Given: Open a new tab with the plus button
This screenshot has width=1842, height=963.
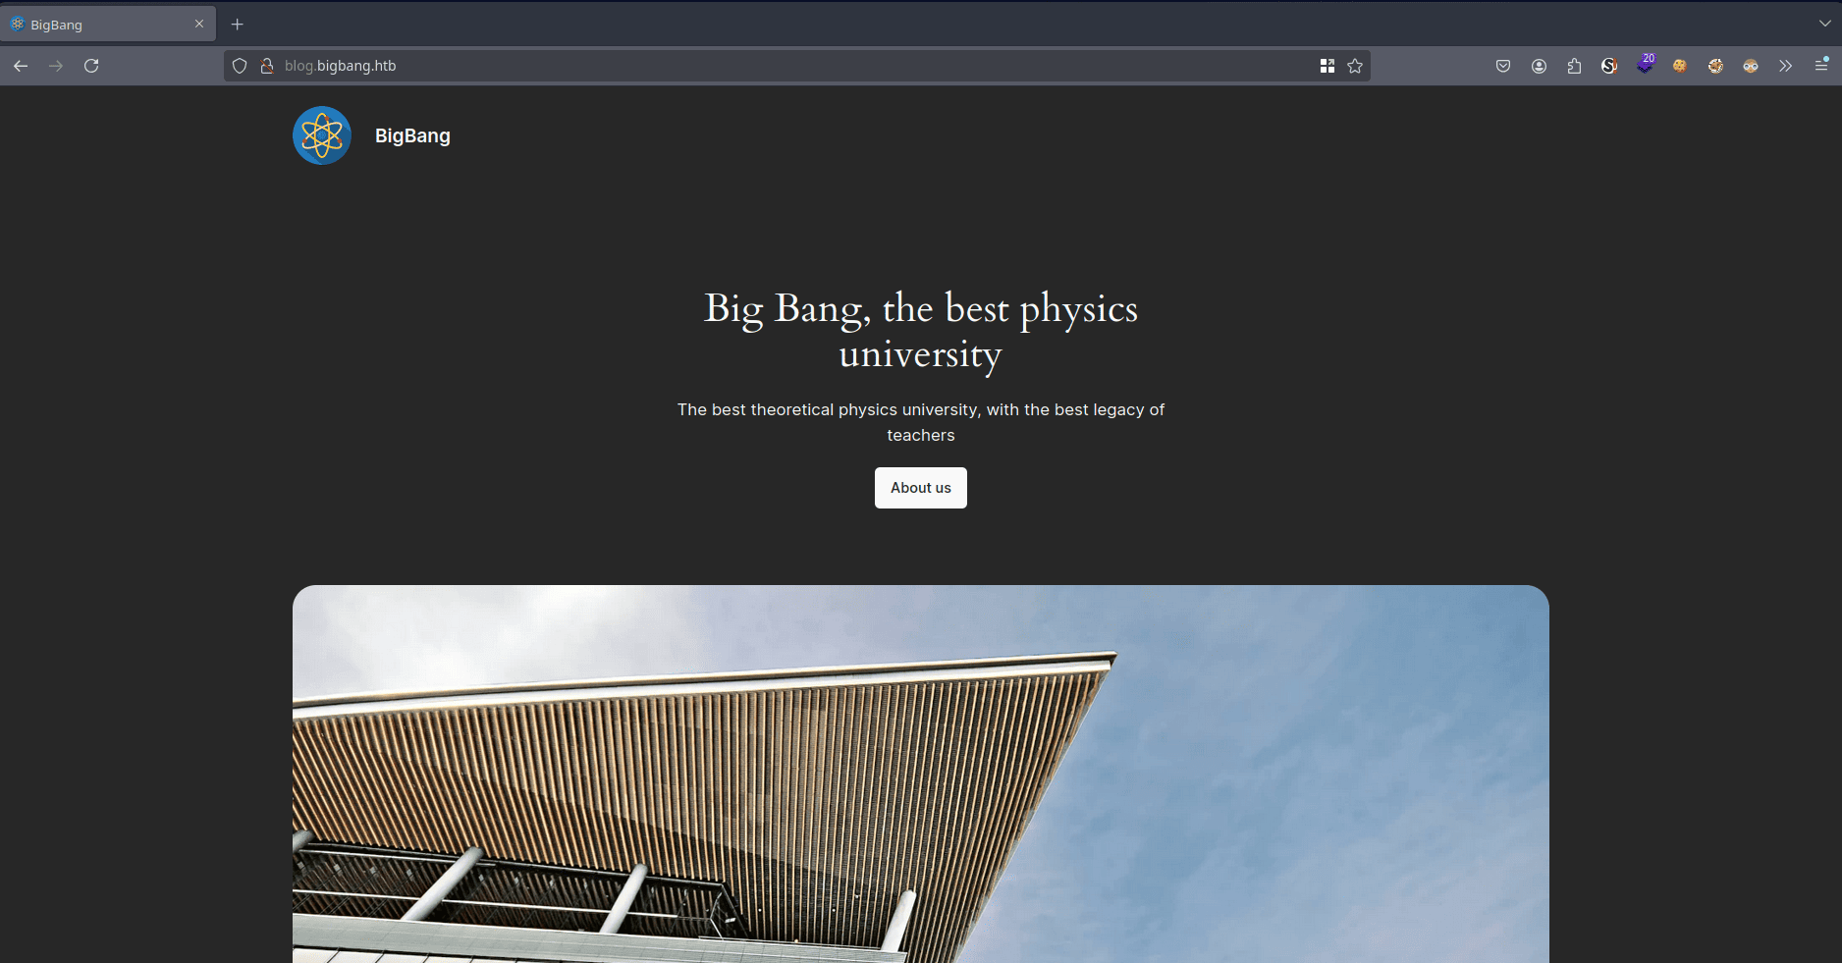Looking at the screenshot, I should [238, 25].
